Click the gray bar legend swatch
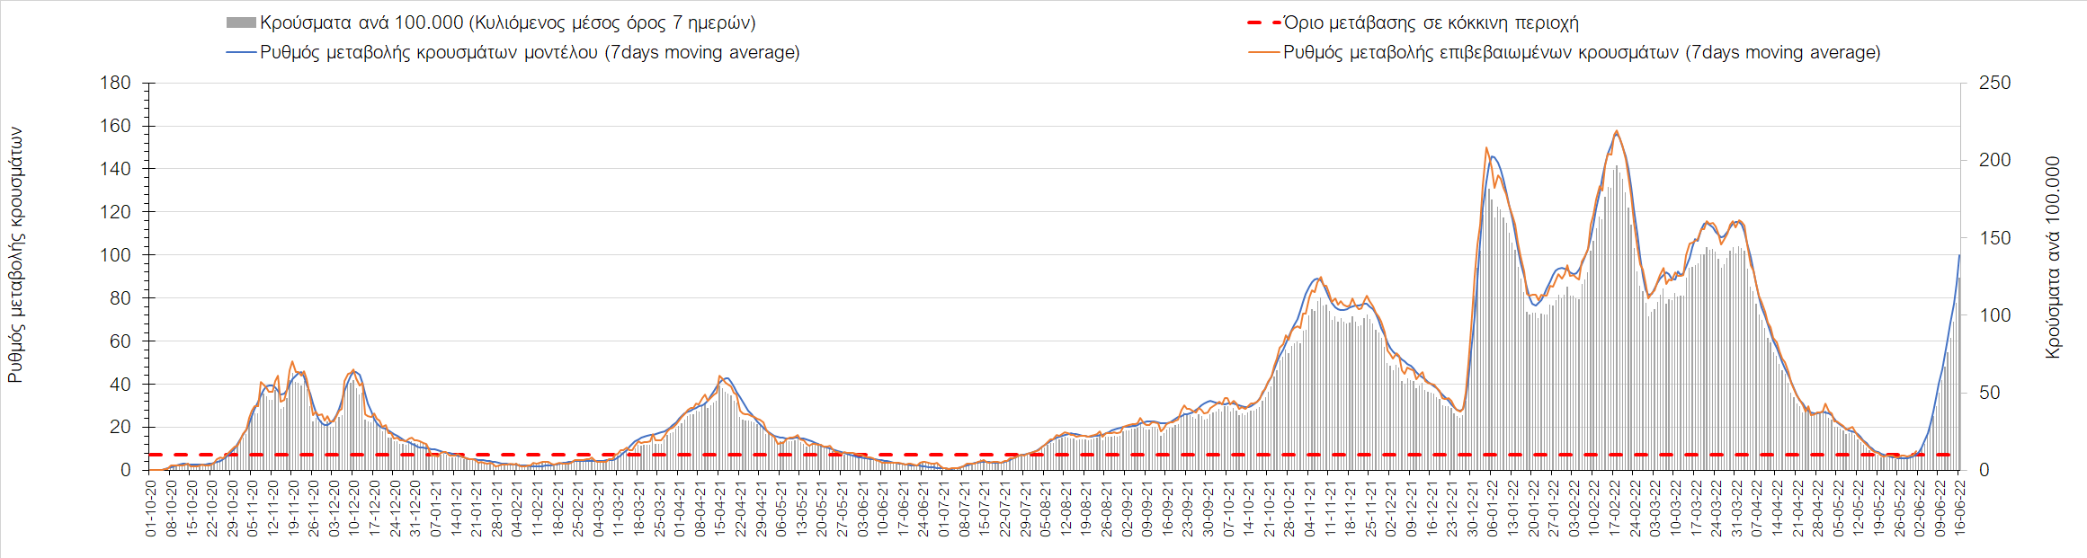Image resolution: width=2087 pixels, height=558 pixels. tap(241, 23)
